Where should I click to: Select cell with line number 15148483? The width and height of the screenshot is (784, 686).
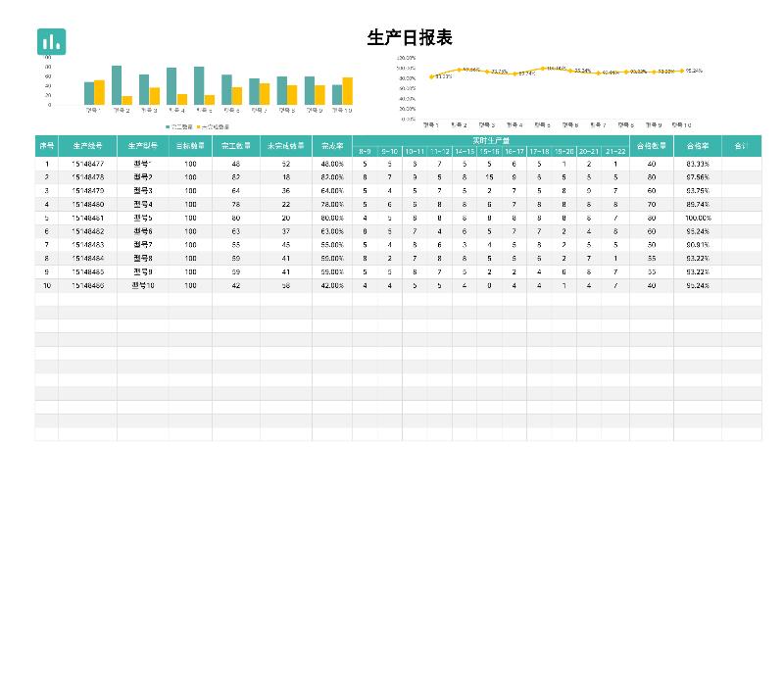tap(87, 245)
